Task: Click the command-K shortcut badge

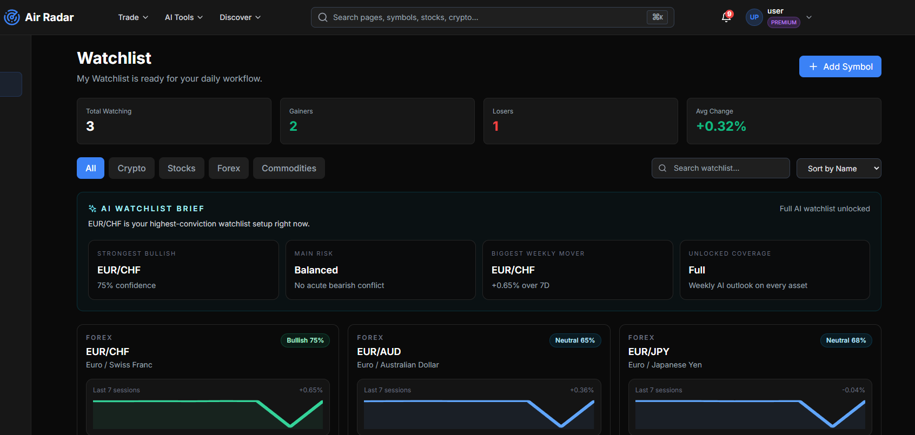Action: tap(657, 17)
